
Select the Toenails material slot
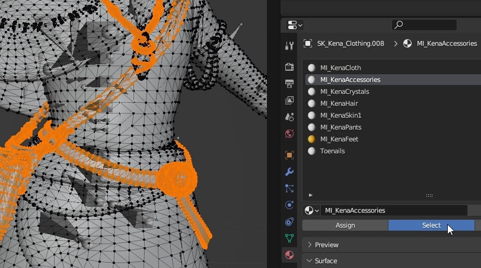pyautogui.click(x=393, y=151)
